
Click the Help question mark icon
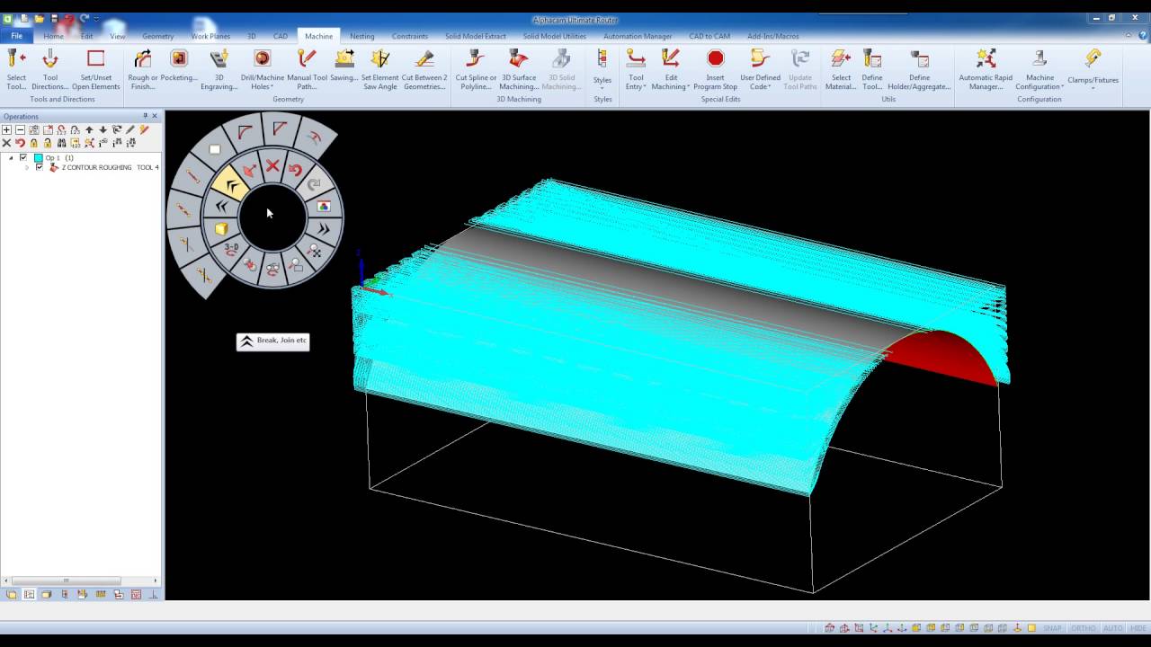click(1143, 36)
